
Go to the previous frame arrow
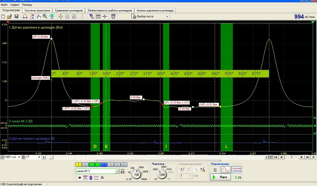[x=281, y=157]
